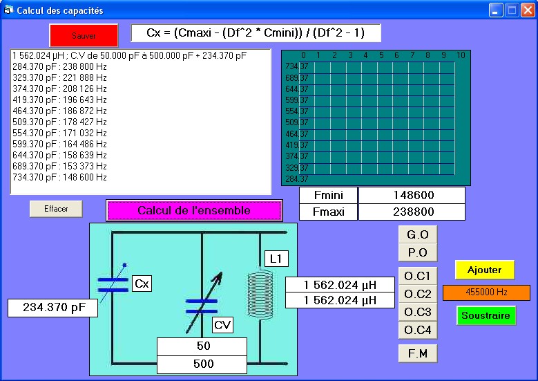Click the upper L1 inductance field
This screenshot has width=538, height=381.
click(340, 284)
